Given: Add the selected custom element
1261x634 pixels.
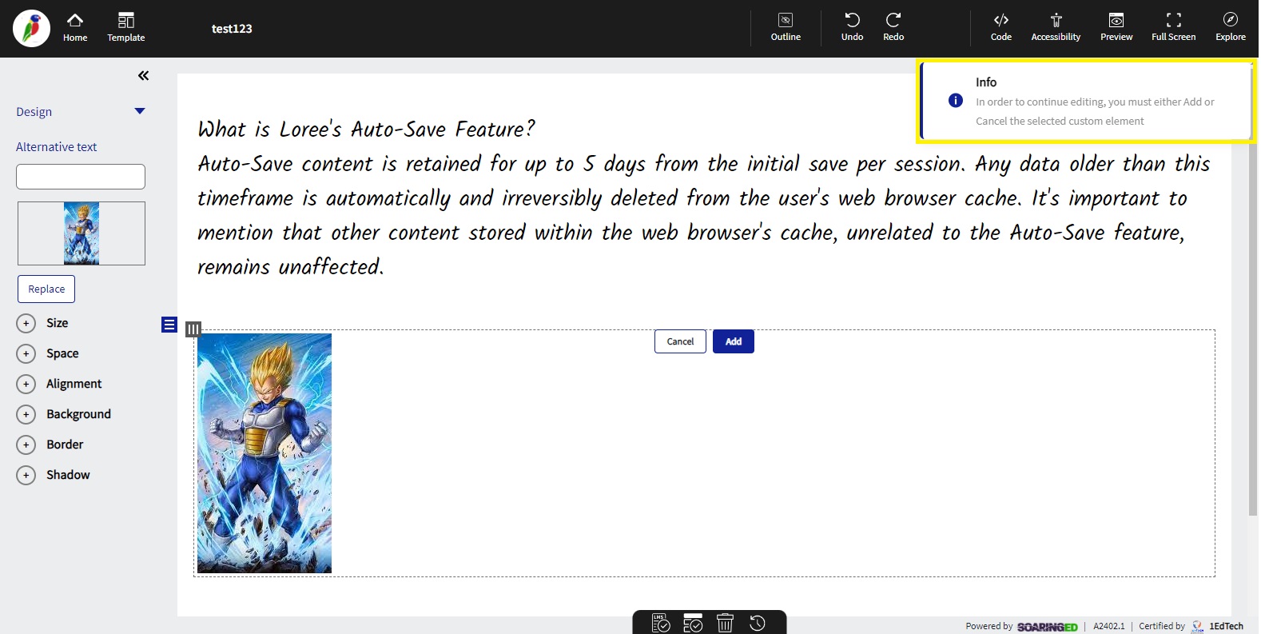Looking at the screenshot, I should [734, 341].
